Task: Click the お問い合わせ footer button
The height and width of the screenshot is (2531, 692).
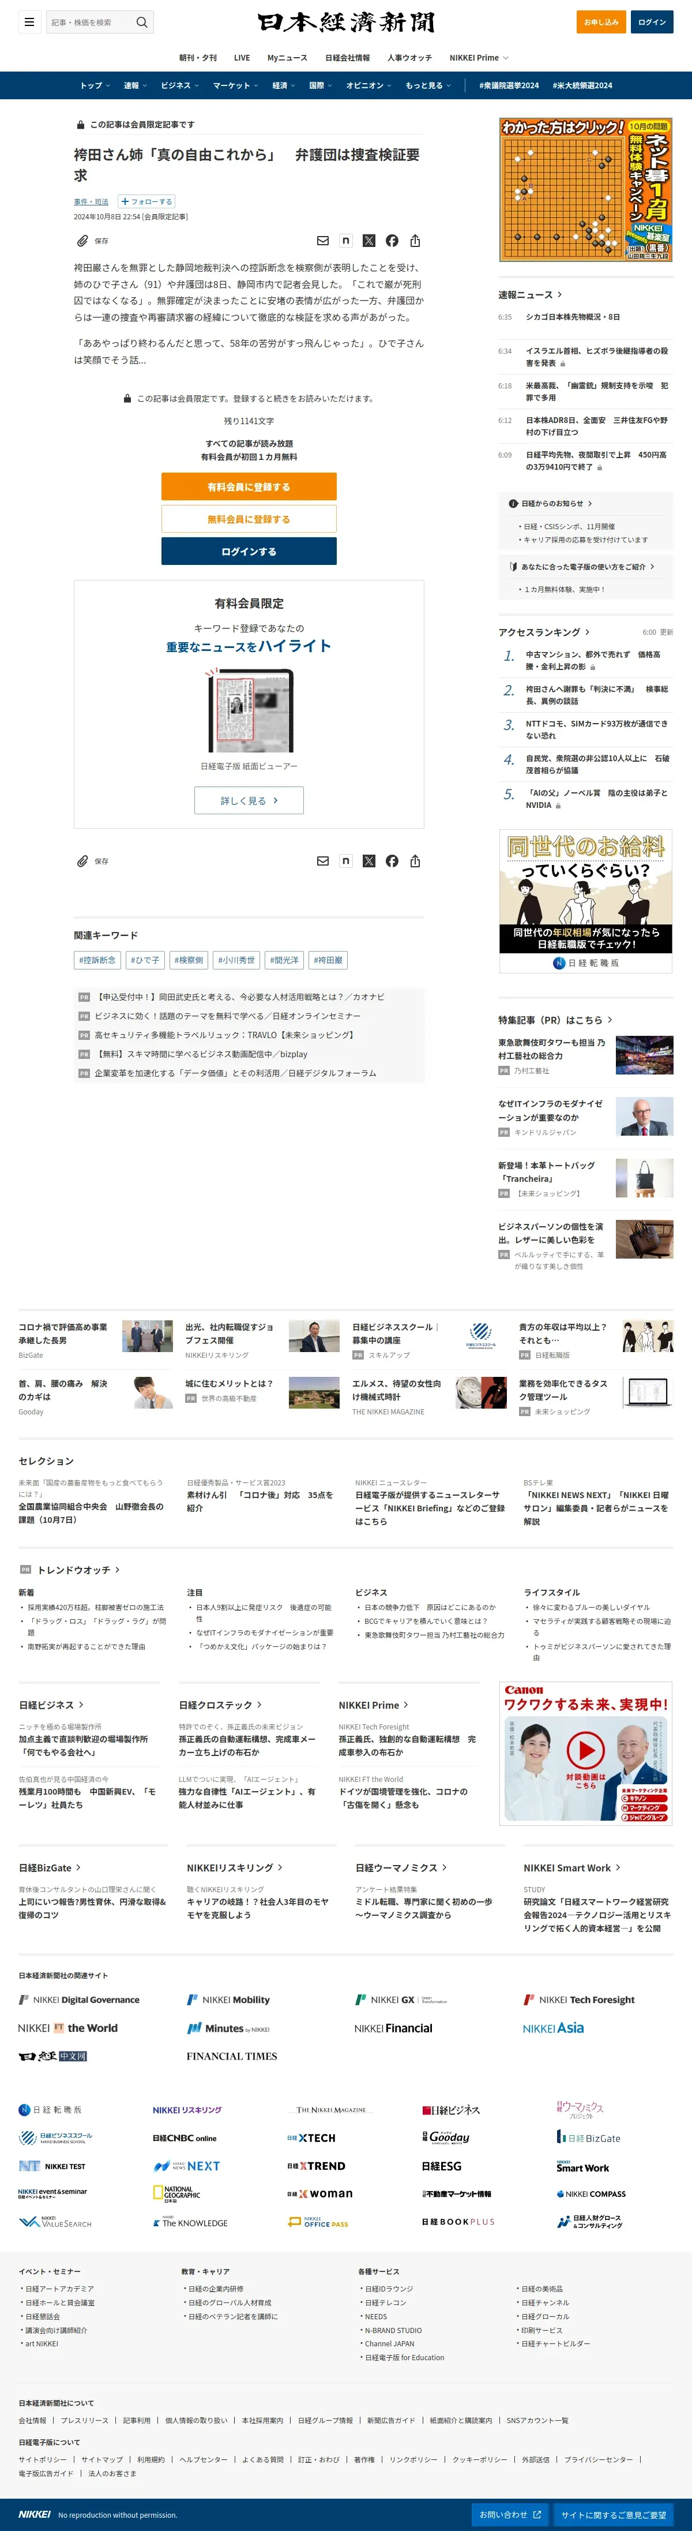Action: pos(509,2514)
